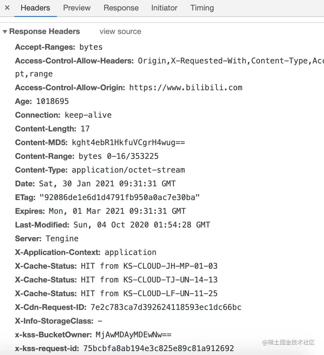Open the Timing tab

point(202,8)
